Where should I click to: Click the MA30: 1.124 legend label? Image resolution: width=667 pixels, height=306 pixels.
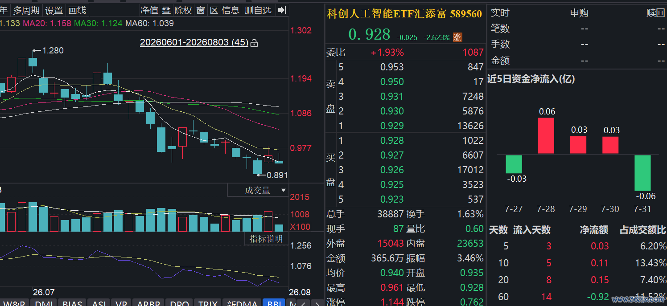[x=98, y=23]
